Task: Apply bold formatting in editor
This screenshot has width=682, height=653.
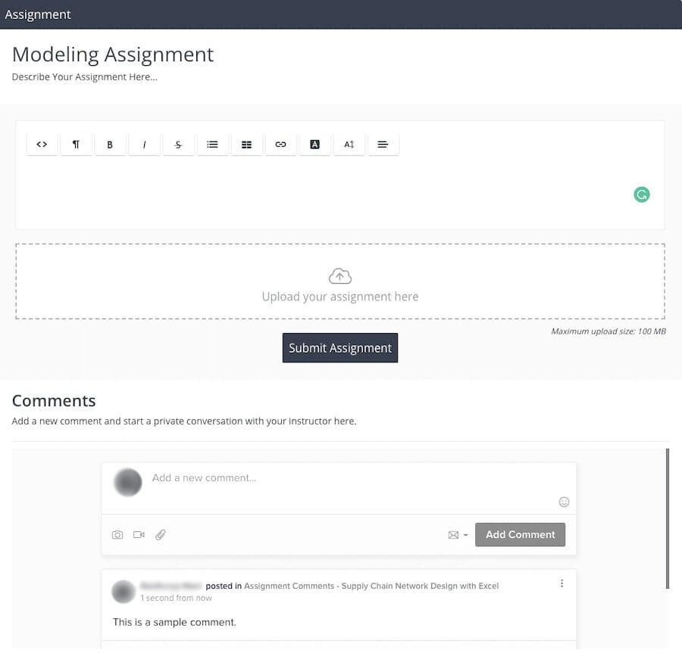Action: [110, 145]
